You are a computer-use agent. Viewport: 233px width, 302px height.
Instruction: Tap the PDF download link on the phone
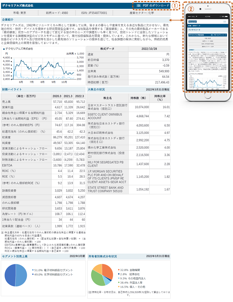pos(219,35)
